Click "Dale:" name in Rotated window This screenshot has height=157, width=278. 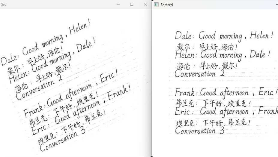(x=184, y=35)
